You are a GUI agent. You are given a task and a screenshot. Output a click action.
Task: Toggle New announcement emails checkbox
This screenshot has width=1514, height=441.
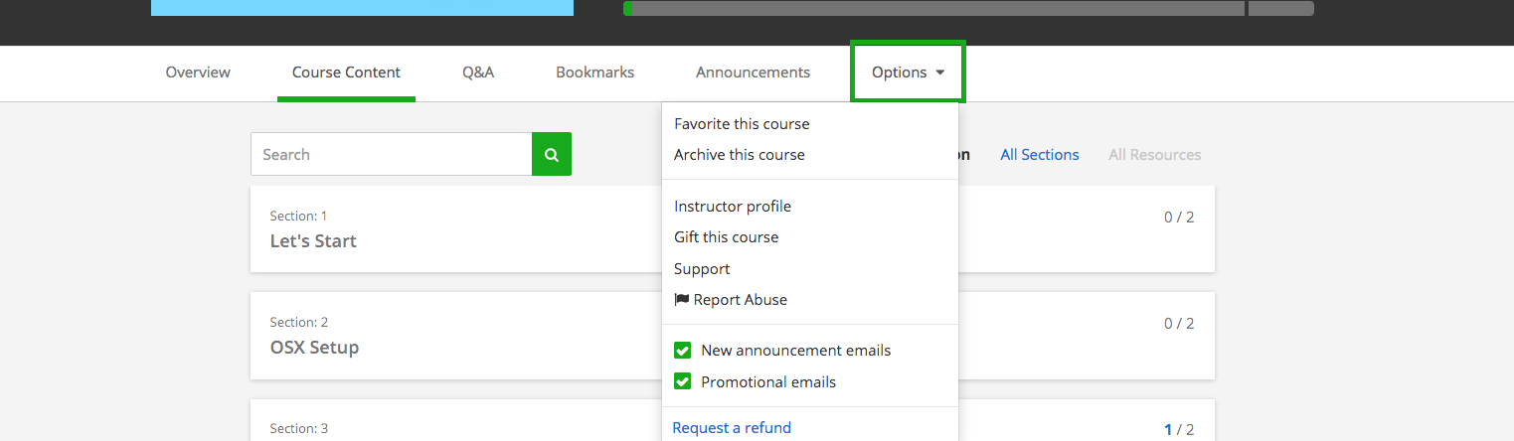683,350
